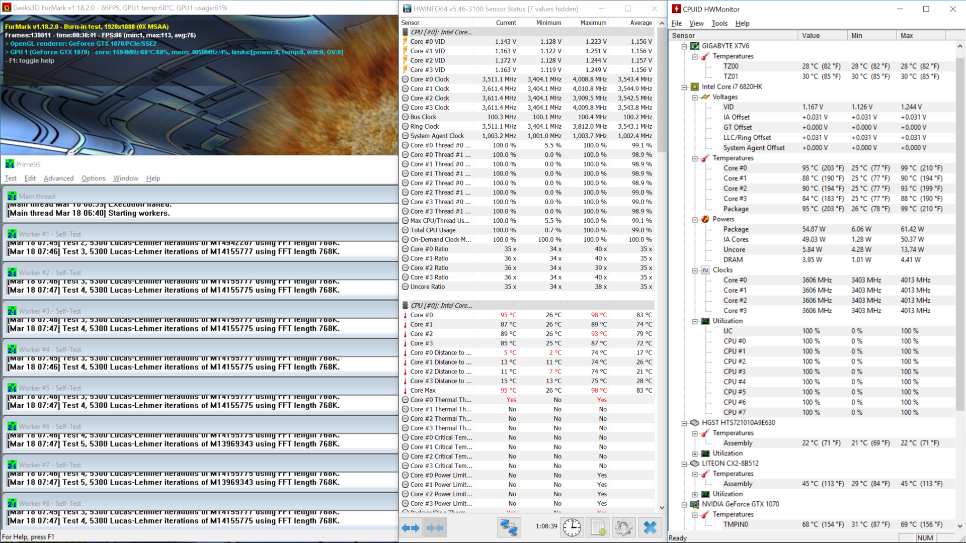Click Core #0 thermometer icon in HWiNFO
This screenshot has width=966, height=543.
405,315
